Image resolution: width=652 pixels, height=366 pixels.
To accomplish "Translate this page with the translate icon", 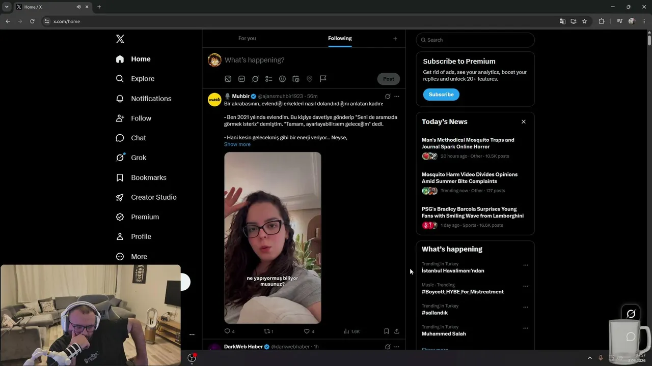I will coord(562,21).
